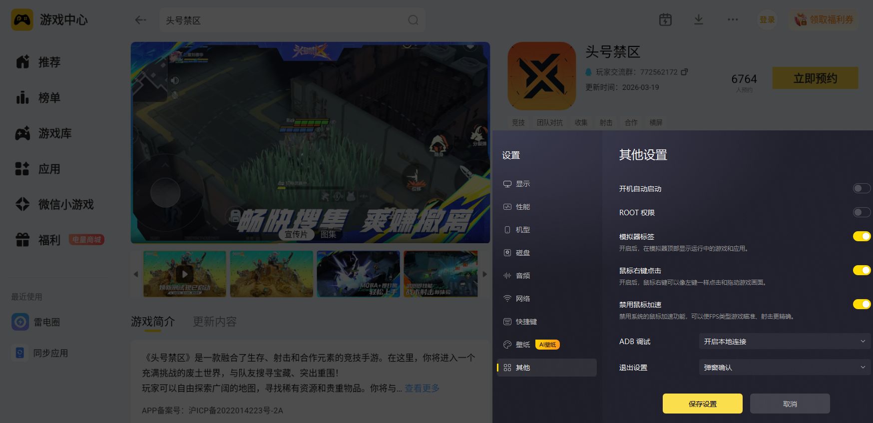Select second robot scene thumbnail
The height and width of the screenshot is (423, 873).
tap(272, 274)
